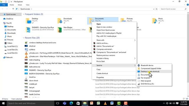Open Microsoft Store from the taskbar
This screenshot has width=189, height=106.
pyautogui.click(x=78, y=103)
